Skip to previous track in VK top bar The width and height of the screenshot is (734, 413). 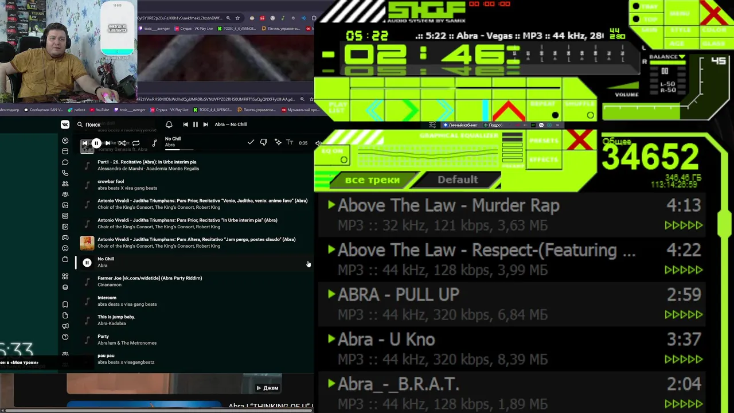pyautogui.click(x=185, y=124)
